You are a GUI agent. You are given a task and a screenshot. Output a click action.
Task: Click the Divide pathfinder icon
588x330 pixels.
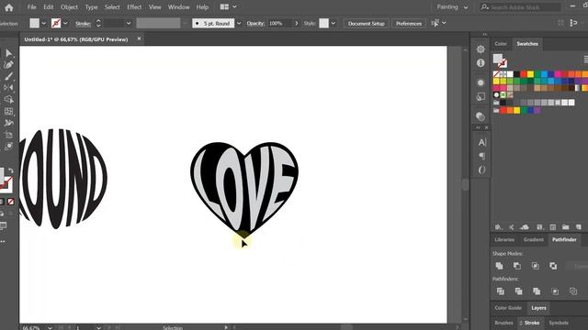click(500, 291)
